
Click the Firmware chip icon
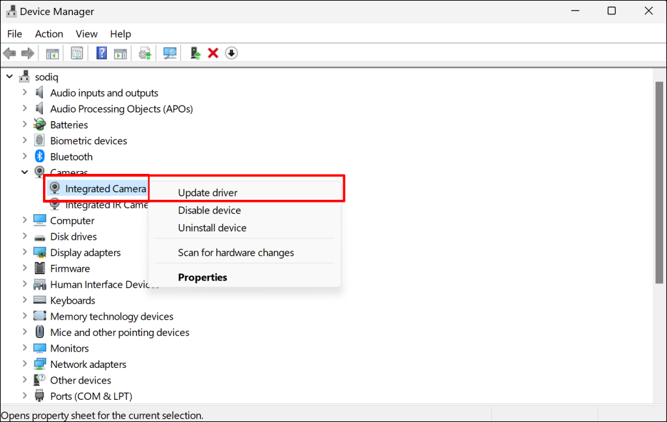click(x=40, y=268)
